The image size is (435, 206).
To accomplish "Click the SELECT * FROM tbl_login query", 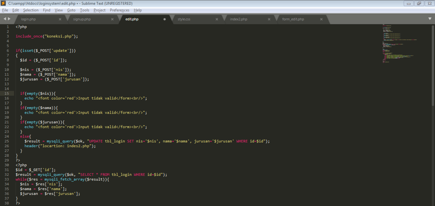I will 120,174.
